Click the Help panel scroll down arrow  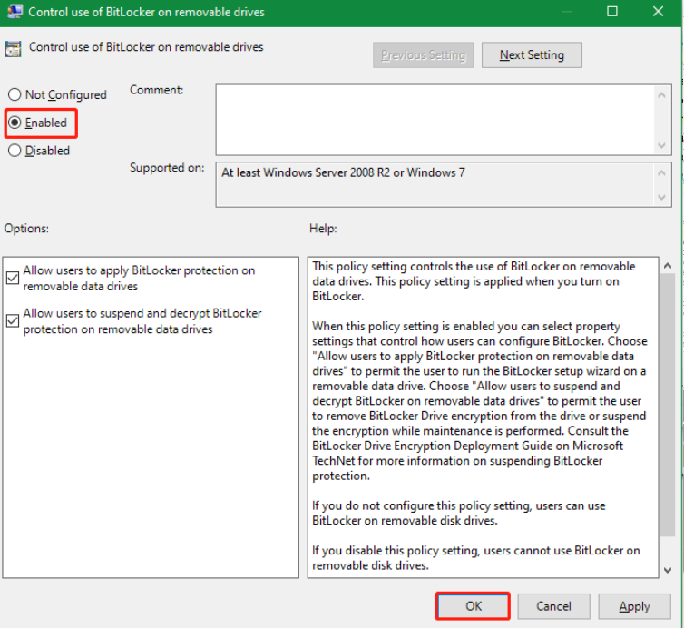pyautogui.click(x=667, y=570)
